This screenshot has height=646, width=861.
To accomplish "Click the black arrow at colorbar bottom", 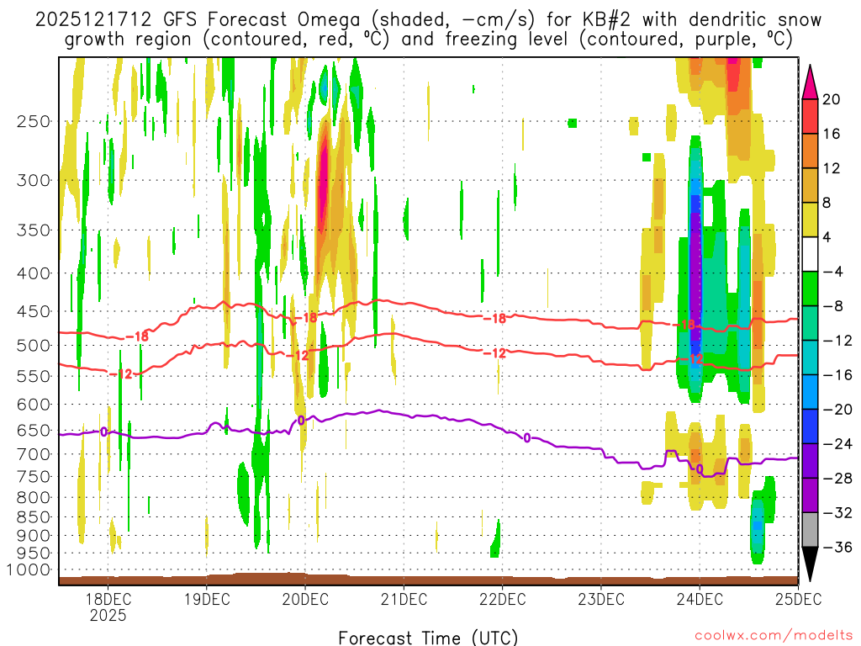I will pos(810,564).
